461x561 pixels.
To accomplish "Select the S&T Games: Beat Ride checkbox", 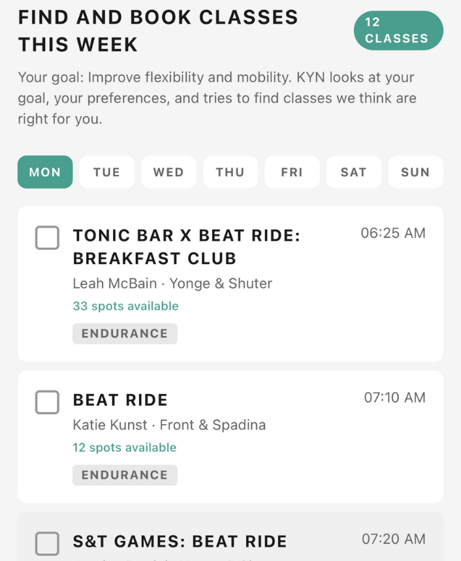I will (x=47, y=543).
